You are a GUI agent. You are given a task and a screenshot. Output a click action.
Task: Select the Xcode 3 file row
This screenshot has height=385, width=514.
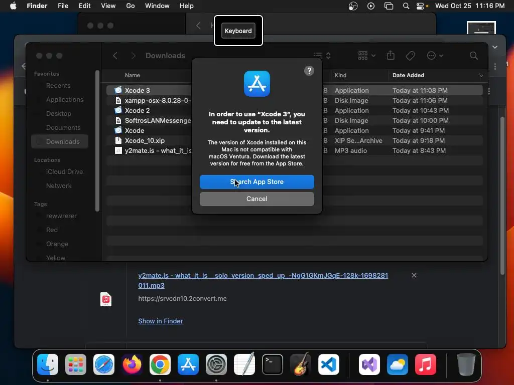tap(294, 90)
